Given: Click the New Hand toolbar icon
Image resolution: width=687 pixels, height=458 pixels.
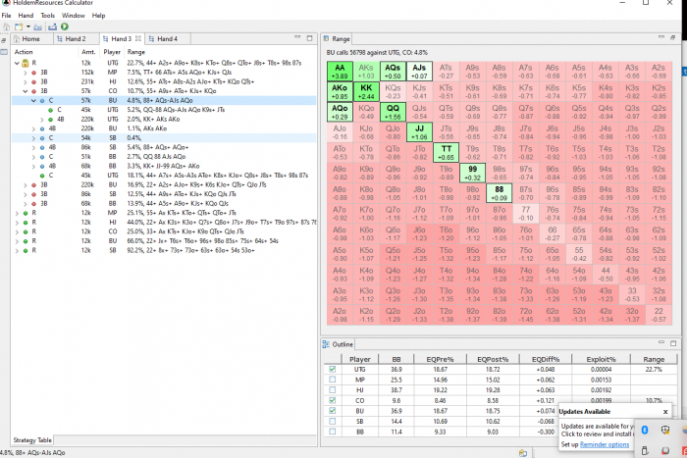Looking at the screenshot, I should [19, 27].
